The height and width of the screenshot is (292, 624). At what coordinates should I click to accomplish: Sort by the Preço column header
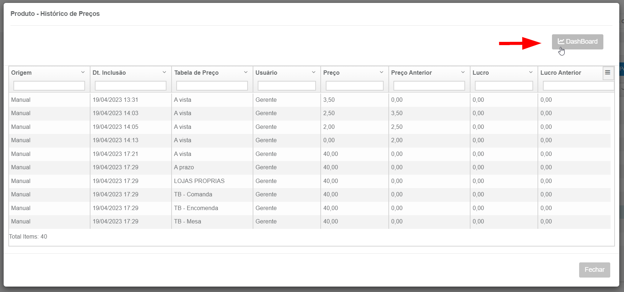pyautogui.click(x=332, y=73)
